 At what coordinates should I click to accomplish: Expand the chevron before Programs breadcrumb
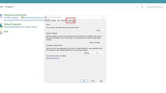[4, 7]
